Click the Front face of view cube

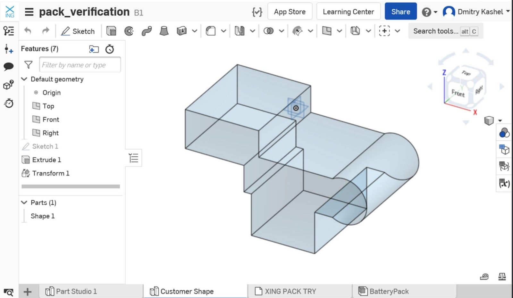pos(458,93)
